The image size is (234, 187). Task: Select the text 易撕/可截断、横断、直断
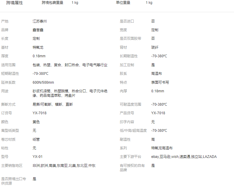[x=53, y=104]
